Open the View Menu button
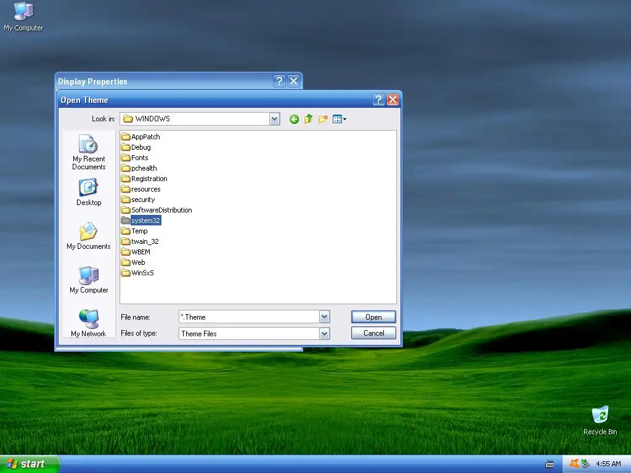 340,119
